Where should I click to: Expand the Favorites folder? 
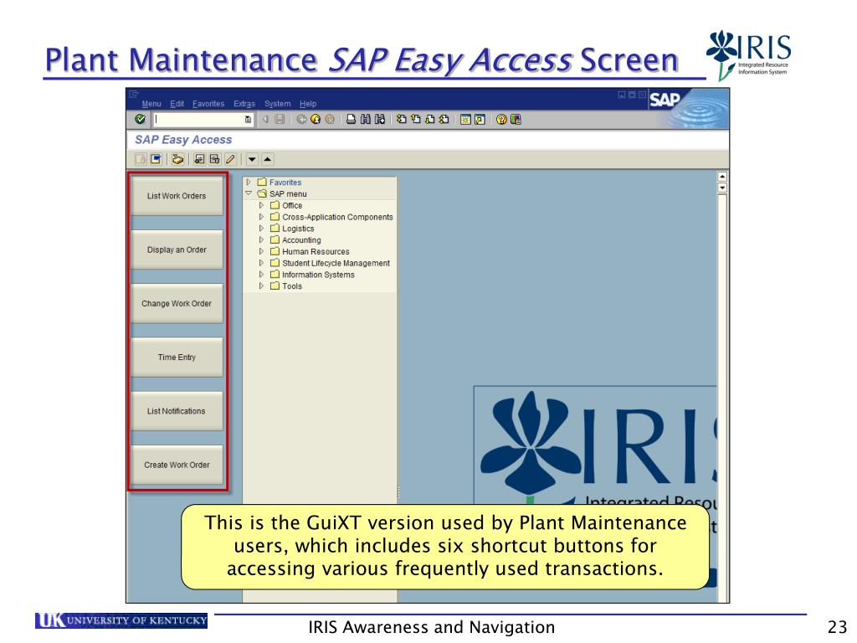click(x=249, y=182)
